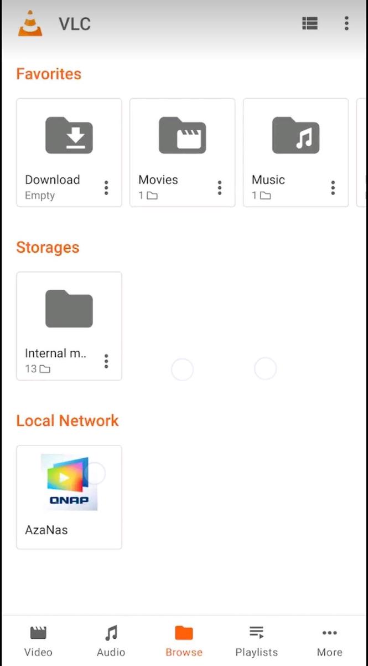Image resolution: width=368 pixels, height=666 pixels.
Task: Select the Audio tab icon
Action: click(x=110, y=632)
